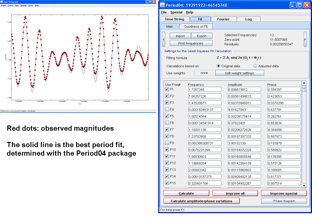Uncheck the F10 frequency checkbox
This screenshot has height=219, width=312.
[x=167, y=149]
